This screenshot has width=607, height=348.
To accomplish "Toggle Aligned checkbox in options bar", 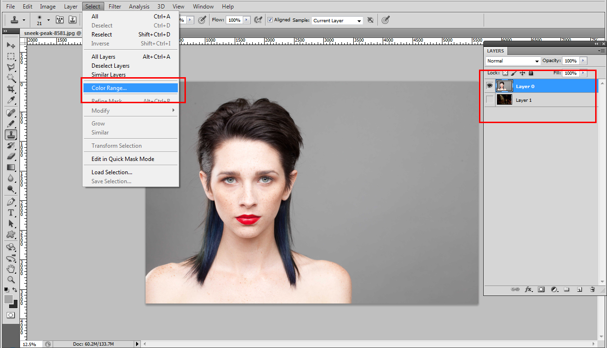I will 270,20.
